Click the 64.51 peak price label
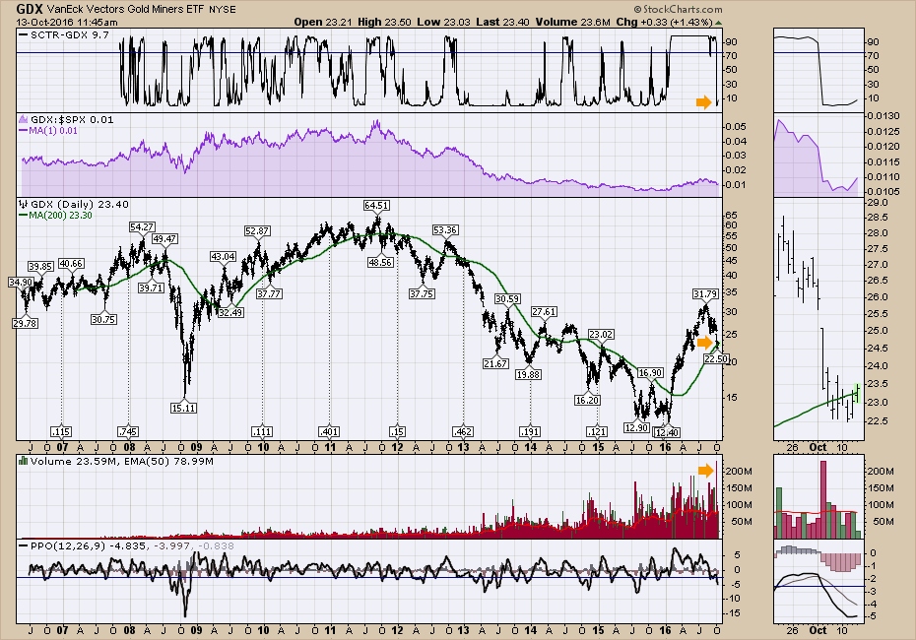Image resolution: width=916 pixels, height=640 pixels. point(376,206)
